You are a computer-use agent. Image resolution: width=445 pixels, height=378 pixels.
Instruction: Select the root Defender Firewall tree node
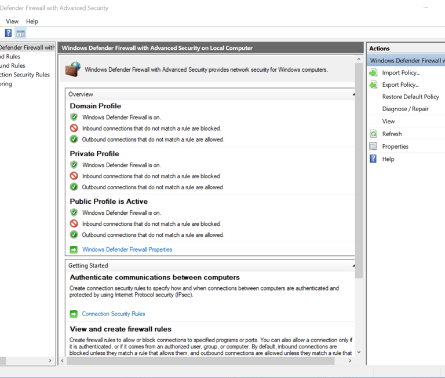pos(27,47)
